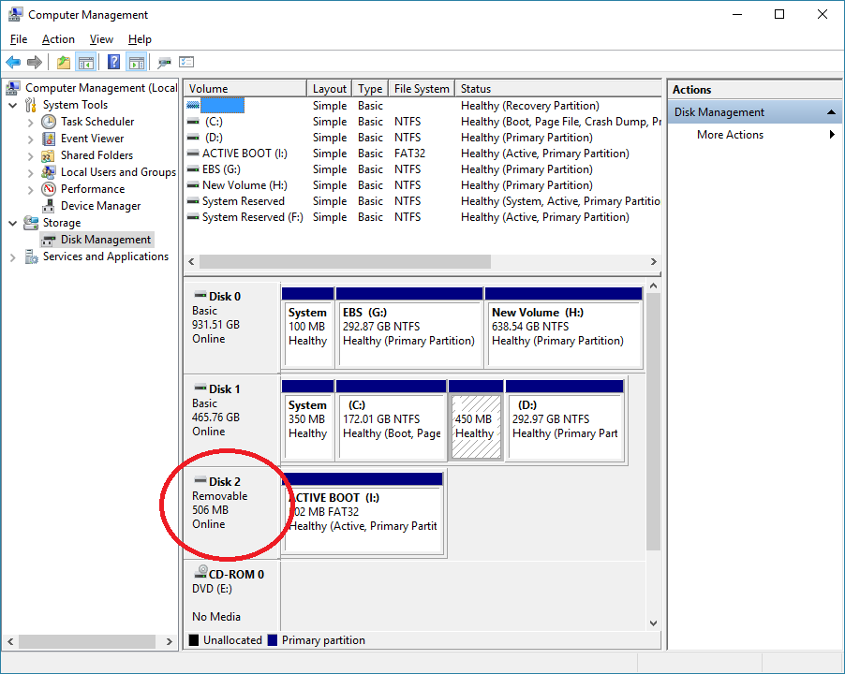Image resolution: width=845 pixels, height=674 pixels.
Task: Click the Performance icon
Action: [x=49, y=189]
